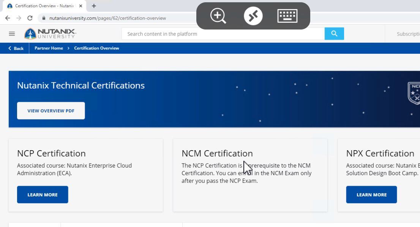Click the browser back arrow
This screenshot has width=420, height=227.
tap(8, 18)
